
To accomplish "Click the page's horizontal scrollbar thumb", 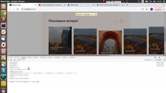I will pos(59,55).
